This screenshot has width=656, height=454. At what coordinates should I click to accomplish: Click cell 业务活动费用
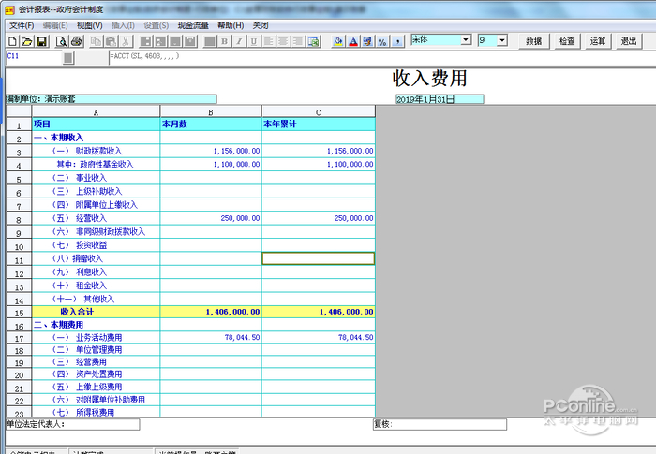click(96, 337)
